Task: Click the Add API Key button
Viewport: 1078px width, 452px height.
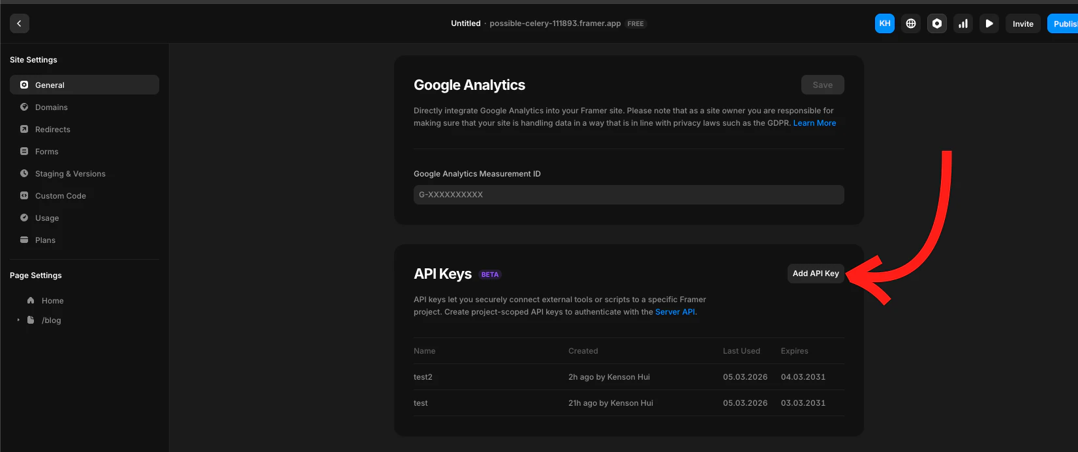Action: coord(816,274)
